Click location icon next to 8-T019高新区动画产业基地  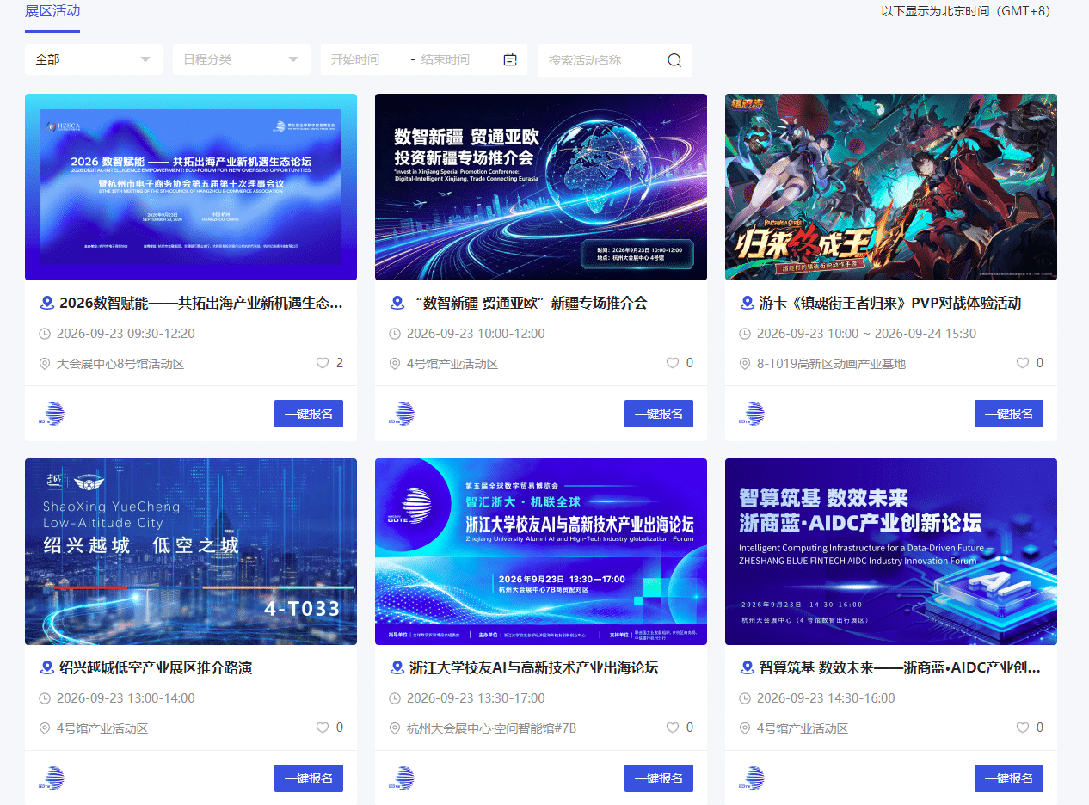click(745, 364)
